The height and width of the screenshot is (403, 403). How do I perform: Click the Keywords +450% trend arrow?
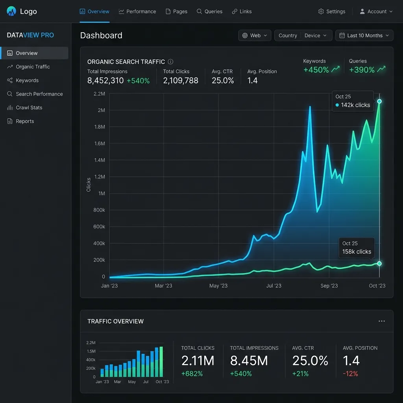click(335, 69)
